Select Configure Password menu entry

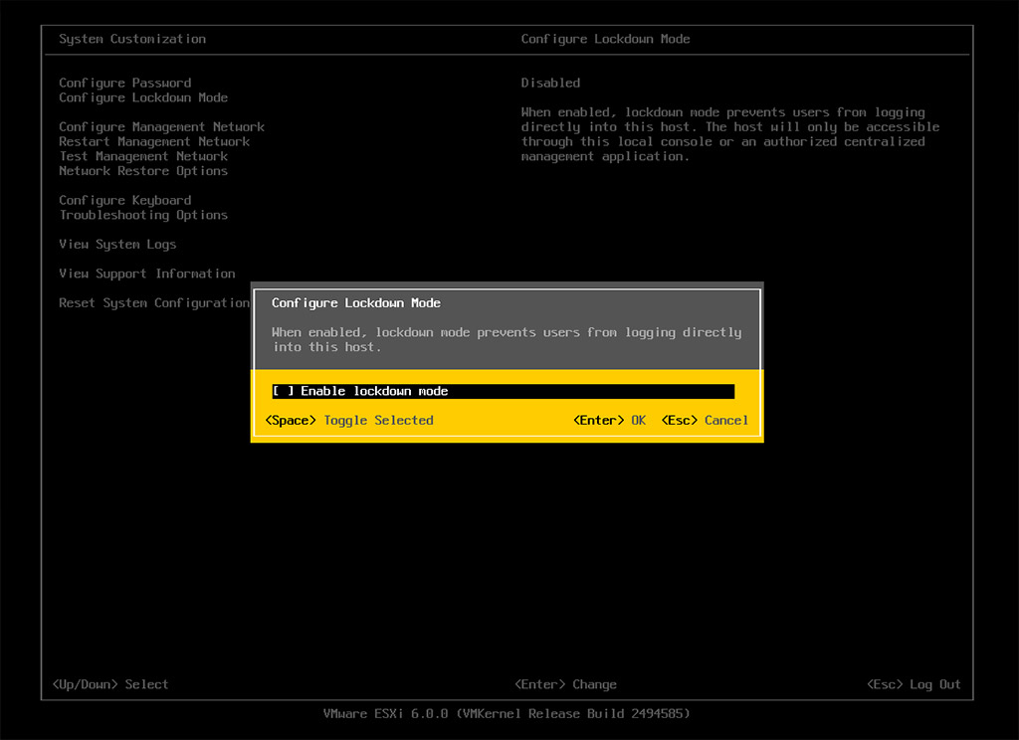point(124,83)
